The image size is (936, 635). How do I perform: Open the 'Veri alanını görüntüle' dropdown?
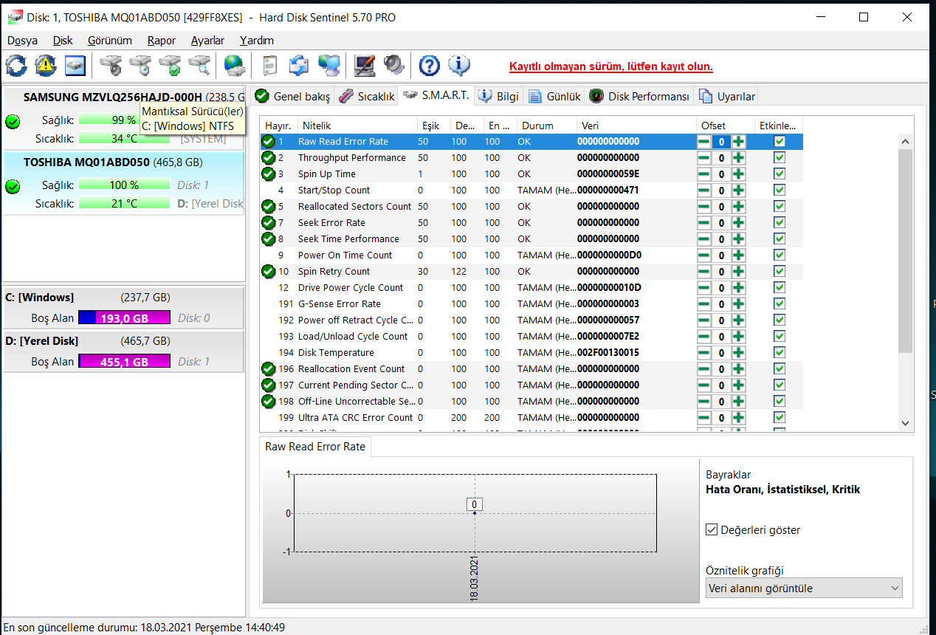click(x=803, y=588)
